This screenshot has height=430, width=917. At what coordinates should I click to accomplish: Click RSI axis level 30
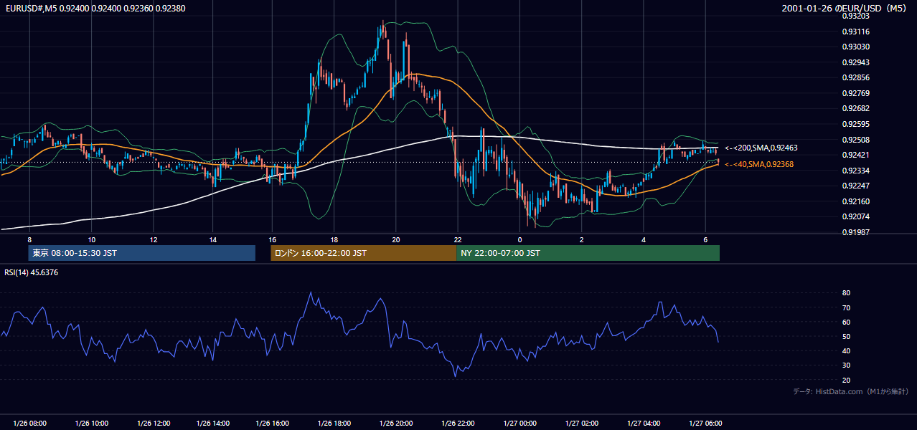point(846,365)
